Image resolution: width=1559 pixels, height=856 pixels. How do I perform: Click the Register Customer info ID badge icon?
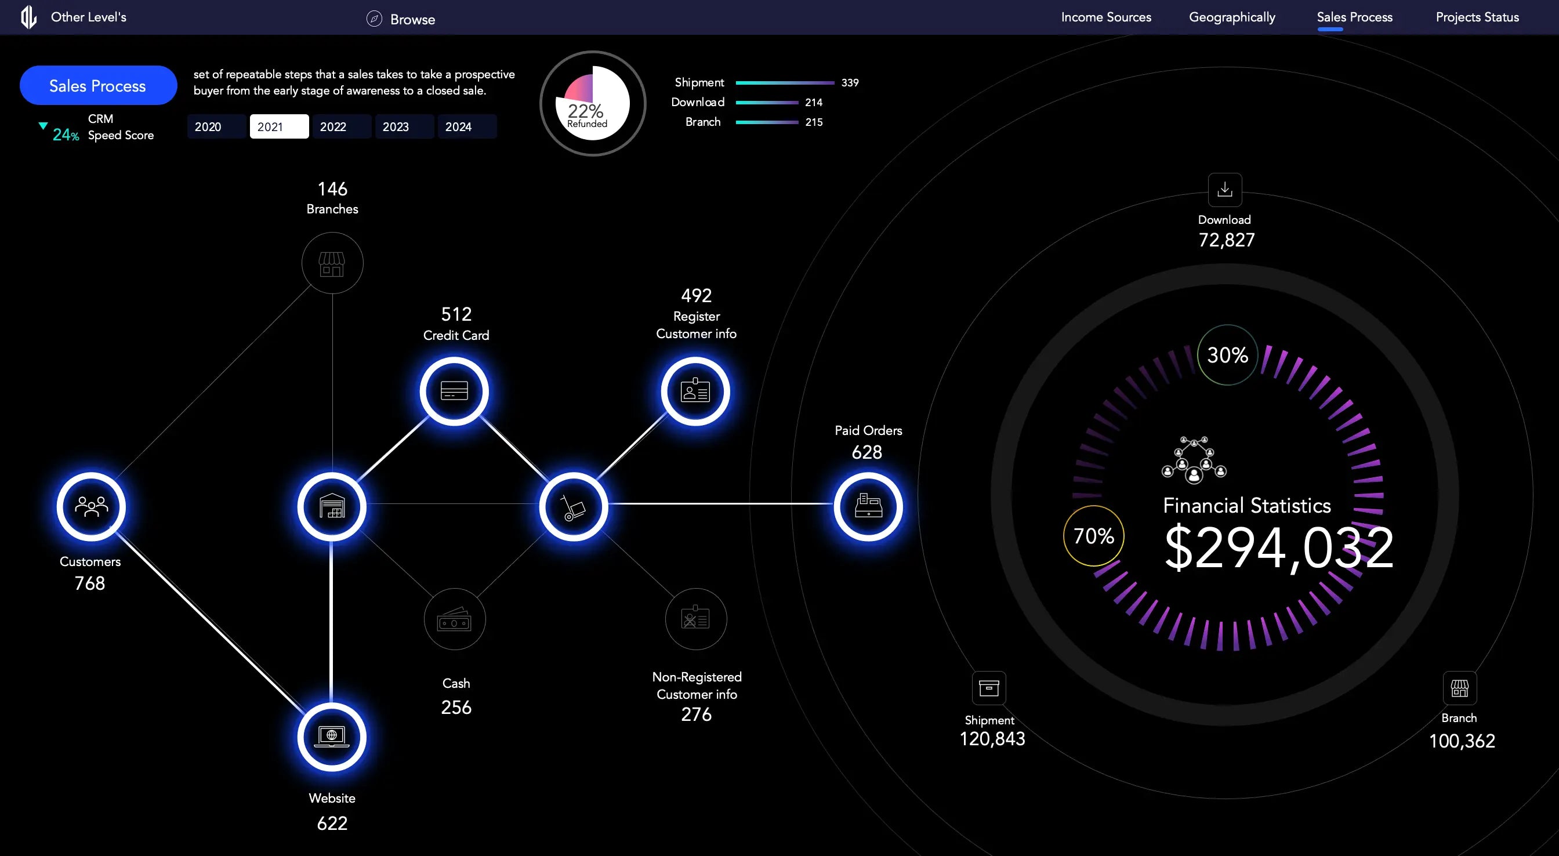[695, 391]
